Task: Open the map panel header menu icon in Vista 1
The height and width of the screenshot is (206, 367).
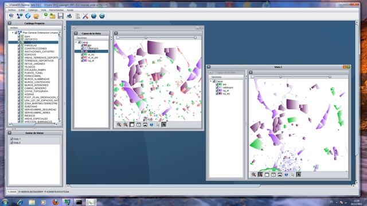Action: coord(116,33)
